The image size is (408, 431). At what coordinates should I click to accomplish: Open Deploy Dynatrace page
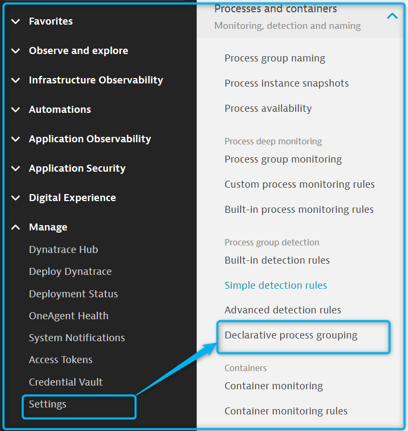[70, 272]
